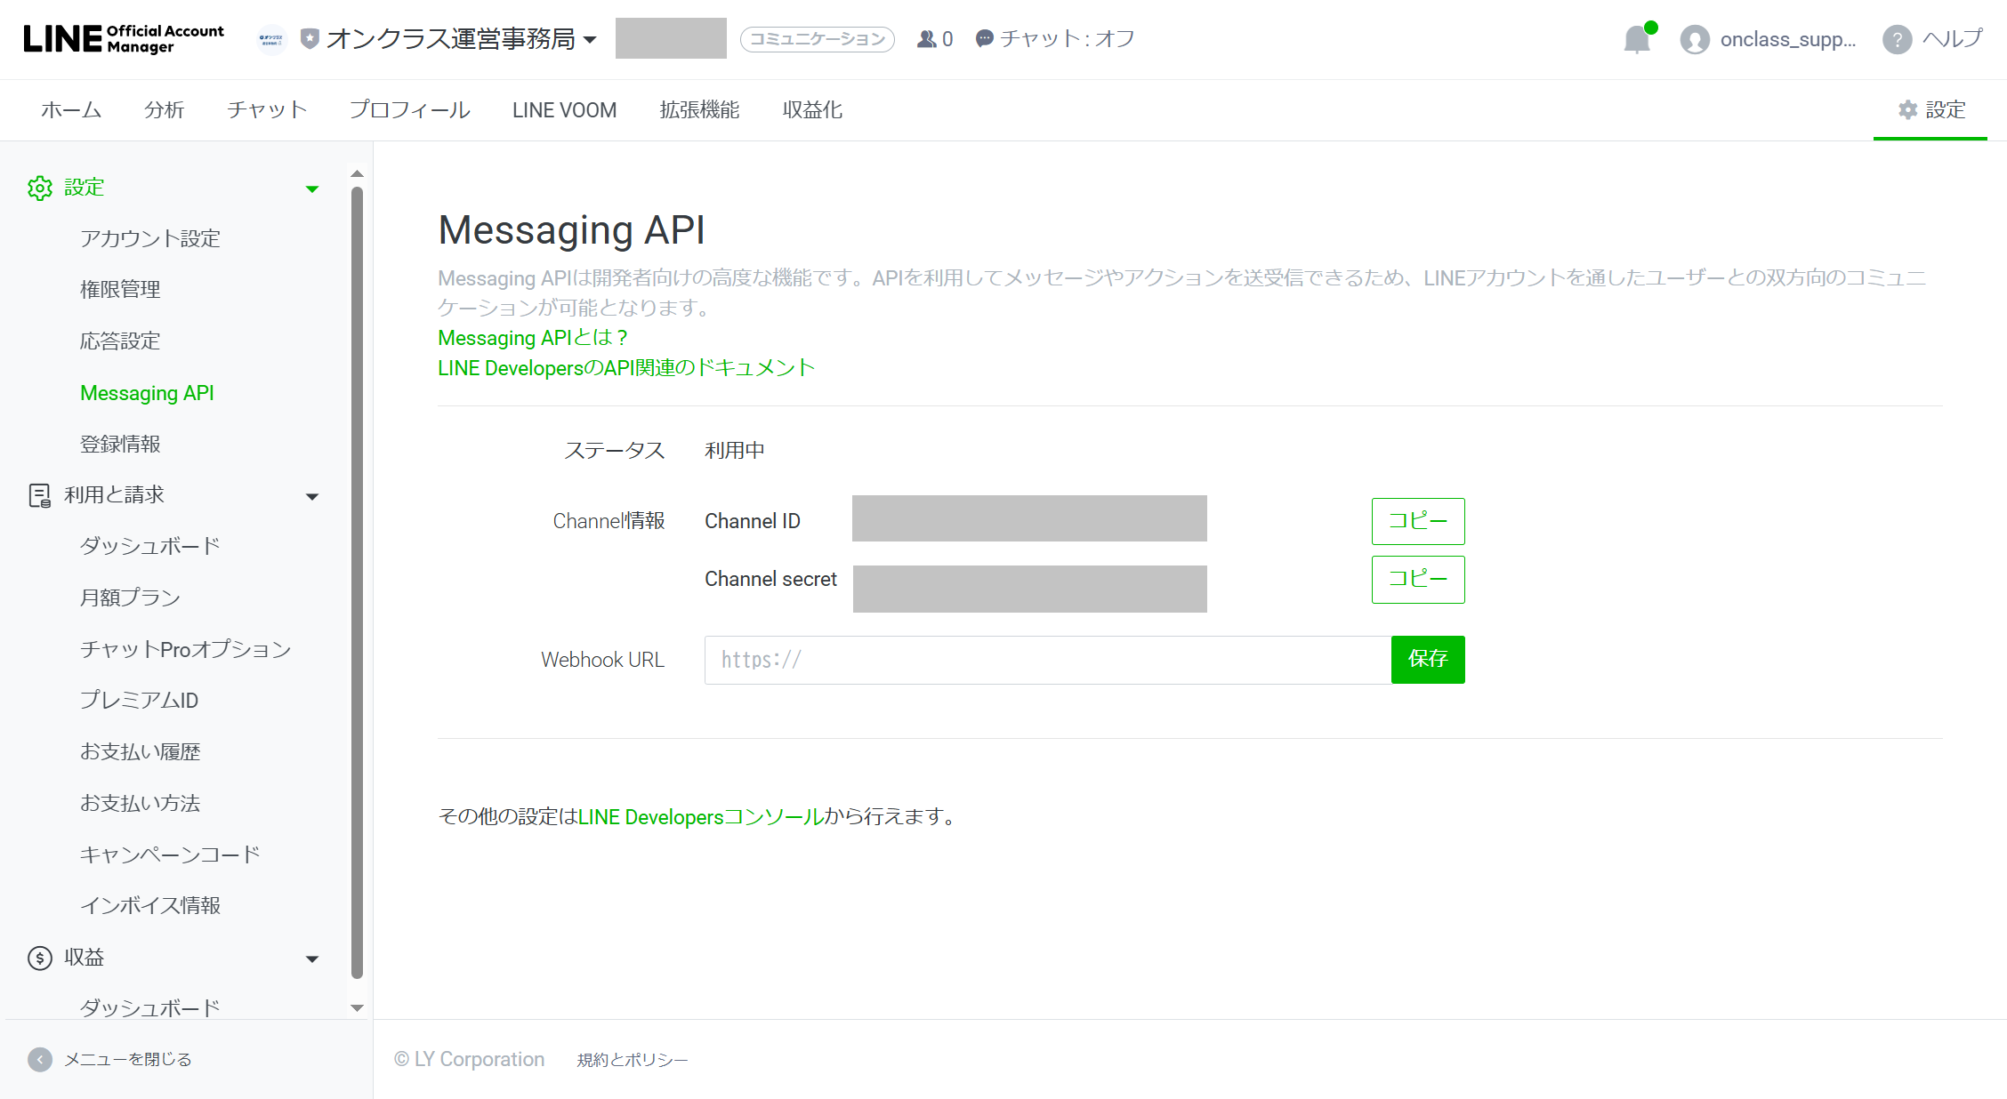The width and height of the screenshot is (2007, 1099).
Task: Open the オンクラス運営事務局 account dropdown
Action: pos(590,40)
